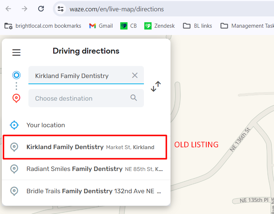This screenshot has height=214, width=274.
Task: Click pin icon beside Bridle Trails
Action: (x=14, y=191)
